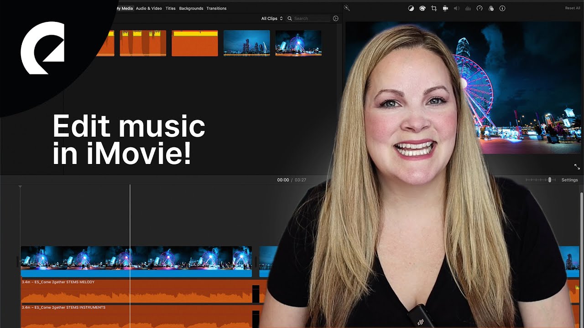
Task: Click the timeline vertical scrollbar
Action: (581, 260)
